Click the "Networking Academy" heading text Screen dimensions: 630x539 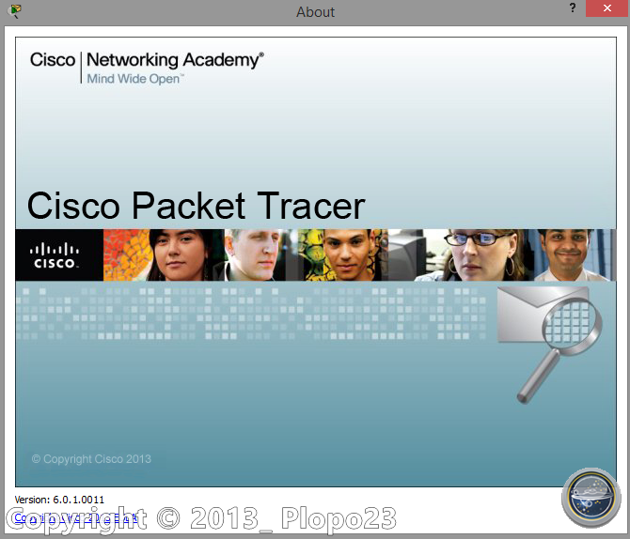[x=175, y=60]
